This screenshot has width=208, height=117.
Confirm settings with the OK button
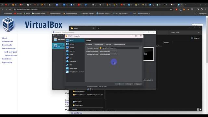119,84
